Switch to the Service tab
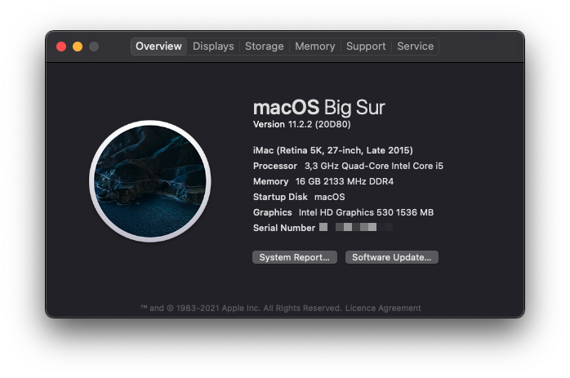This screenshot has height=378, width=570. pyautogui.click(x=415, y=47)
